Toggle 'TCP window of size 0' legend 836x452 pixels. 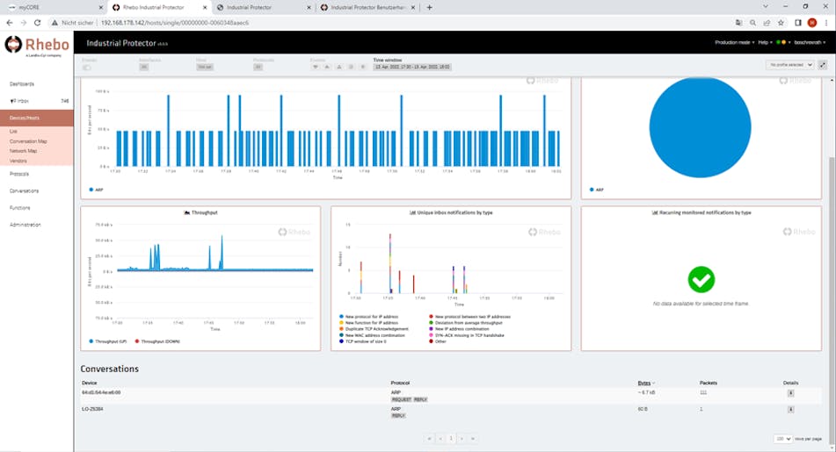[362, 341]
